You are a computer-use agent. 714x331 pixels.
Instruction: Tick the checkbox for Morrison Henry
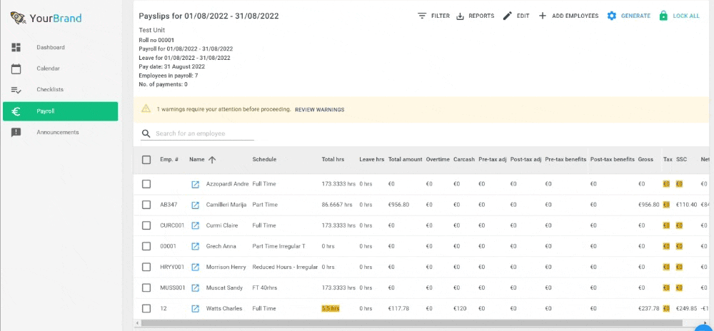[x=146, y=267]
